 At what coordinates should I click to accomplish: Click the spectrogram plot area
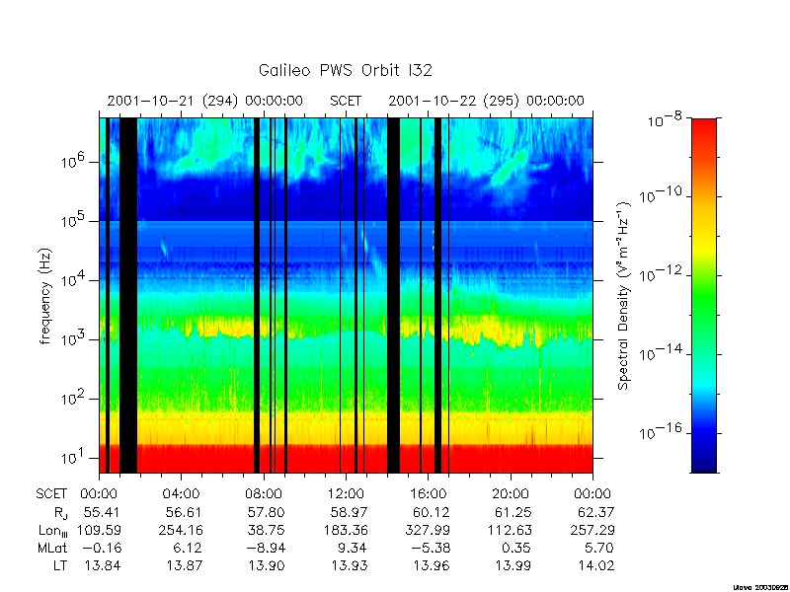pos(347,295)
